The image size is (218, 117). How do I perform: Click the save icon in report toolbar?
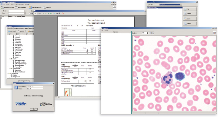(x=57, y=13)
